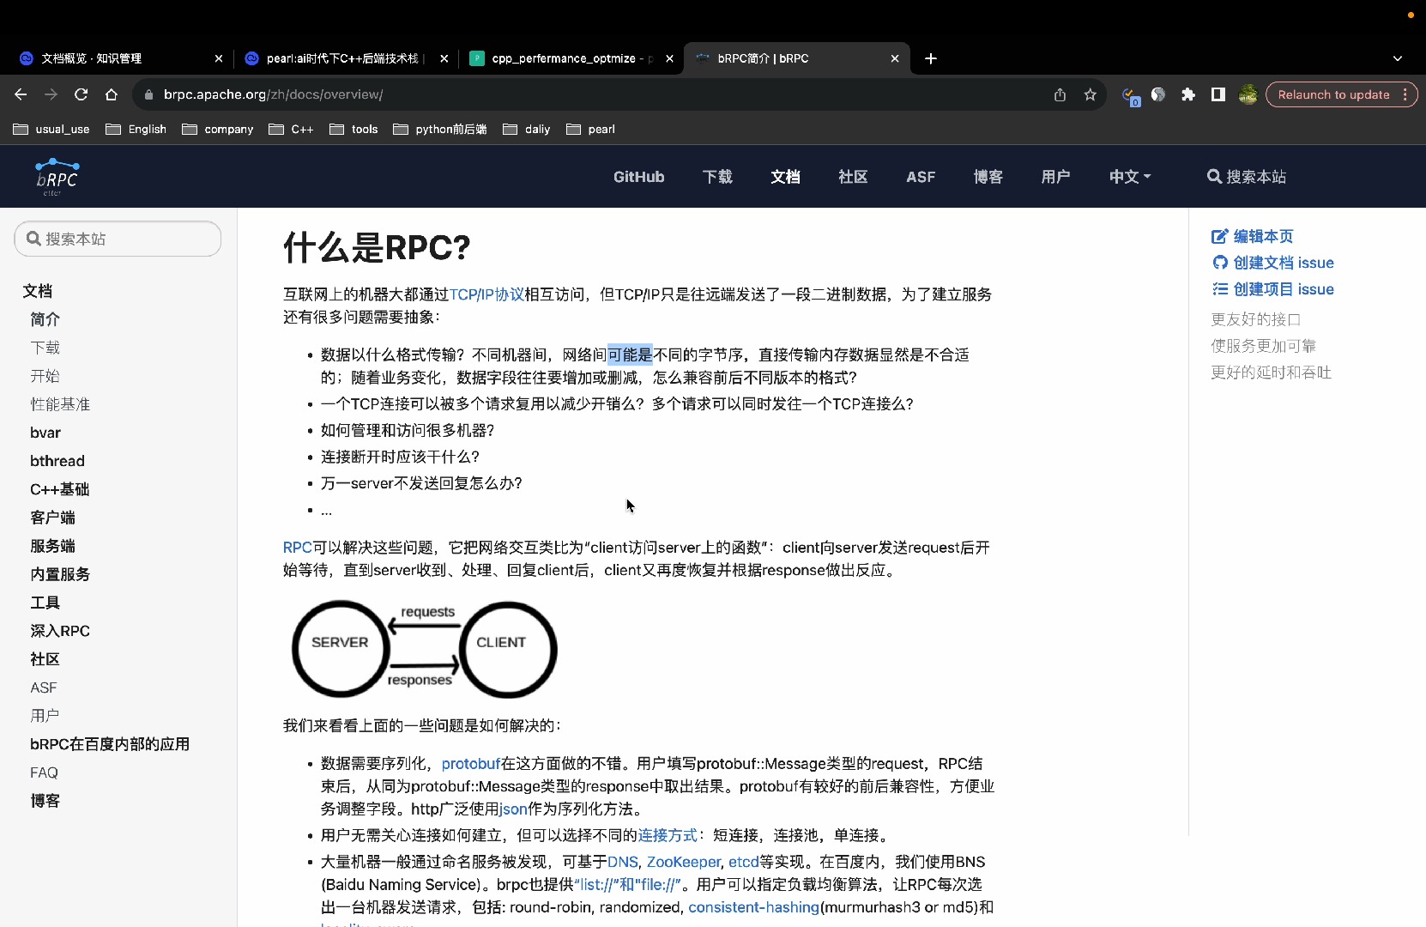Click the header 搜索本站 search field
1426x927 pixels.
(1248, 177)
